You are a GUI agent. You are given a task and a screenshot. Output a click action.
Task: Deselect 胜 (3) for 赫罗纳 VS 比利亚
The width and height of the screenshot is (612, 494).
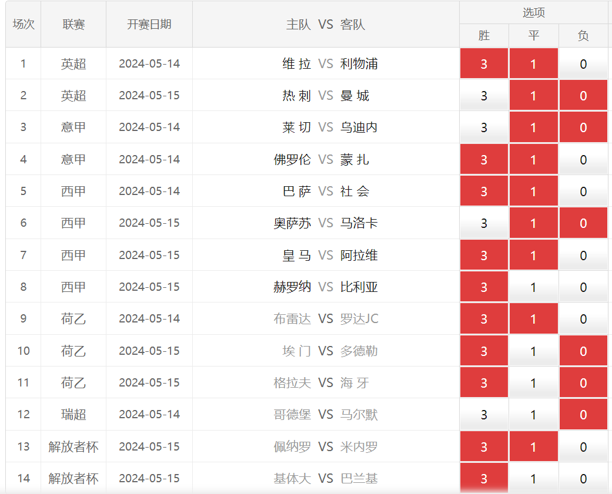(x=484, y=287)
